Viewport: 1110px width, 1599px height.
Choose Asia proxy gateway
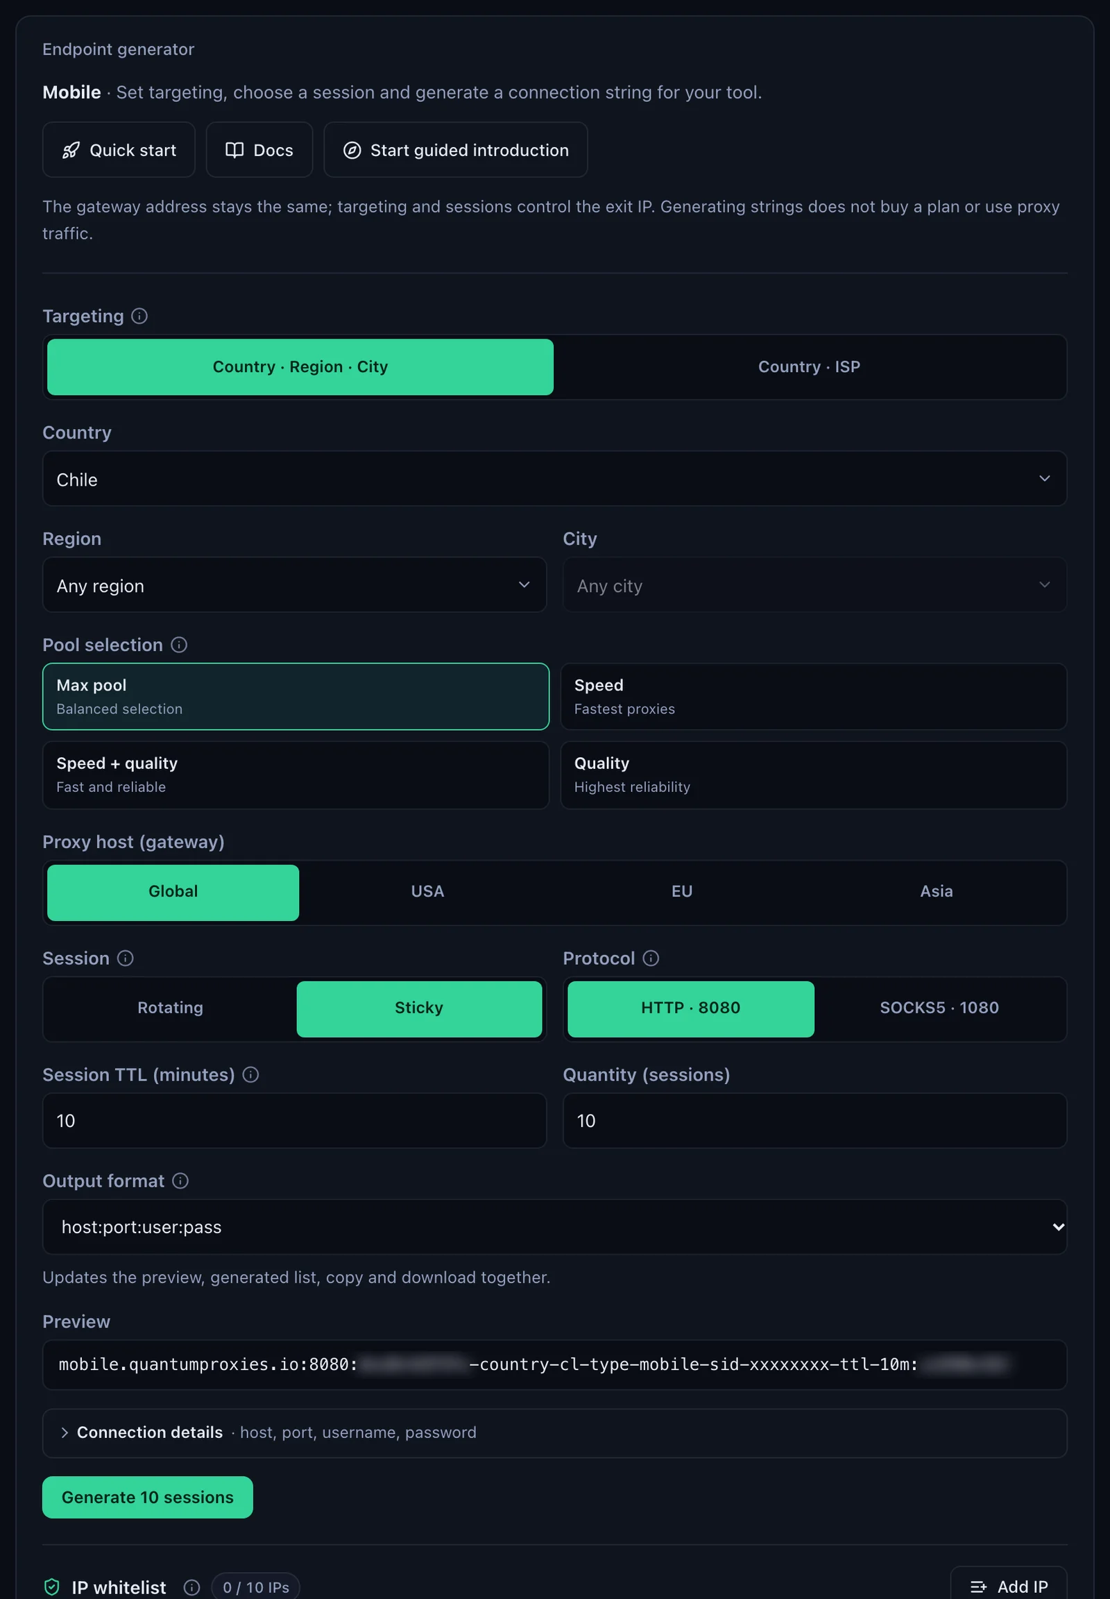point(936,892)
